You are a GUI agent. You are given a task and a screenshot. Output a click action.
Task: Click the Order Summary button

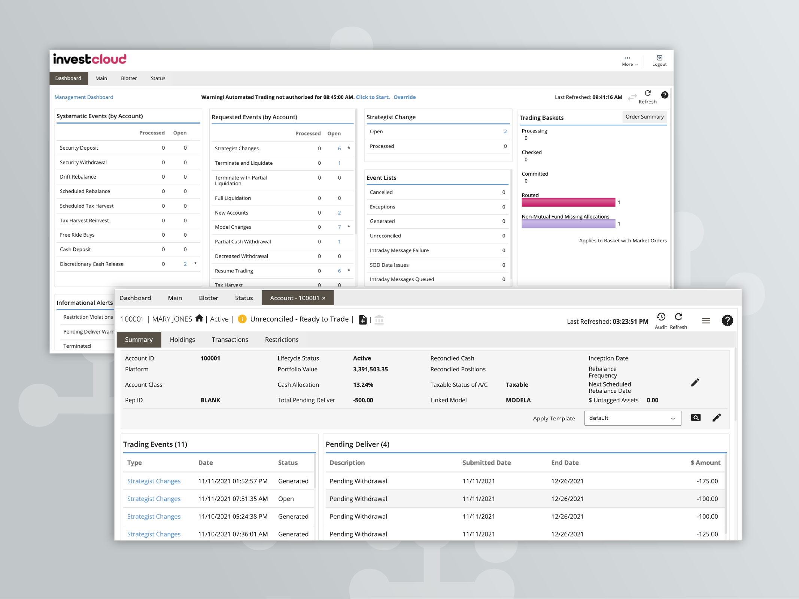pos(644,117)
